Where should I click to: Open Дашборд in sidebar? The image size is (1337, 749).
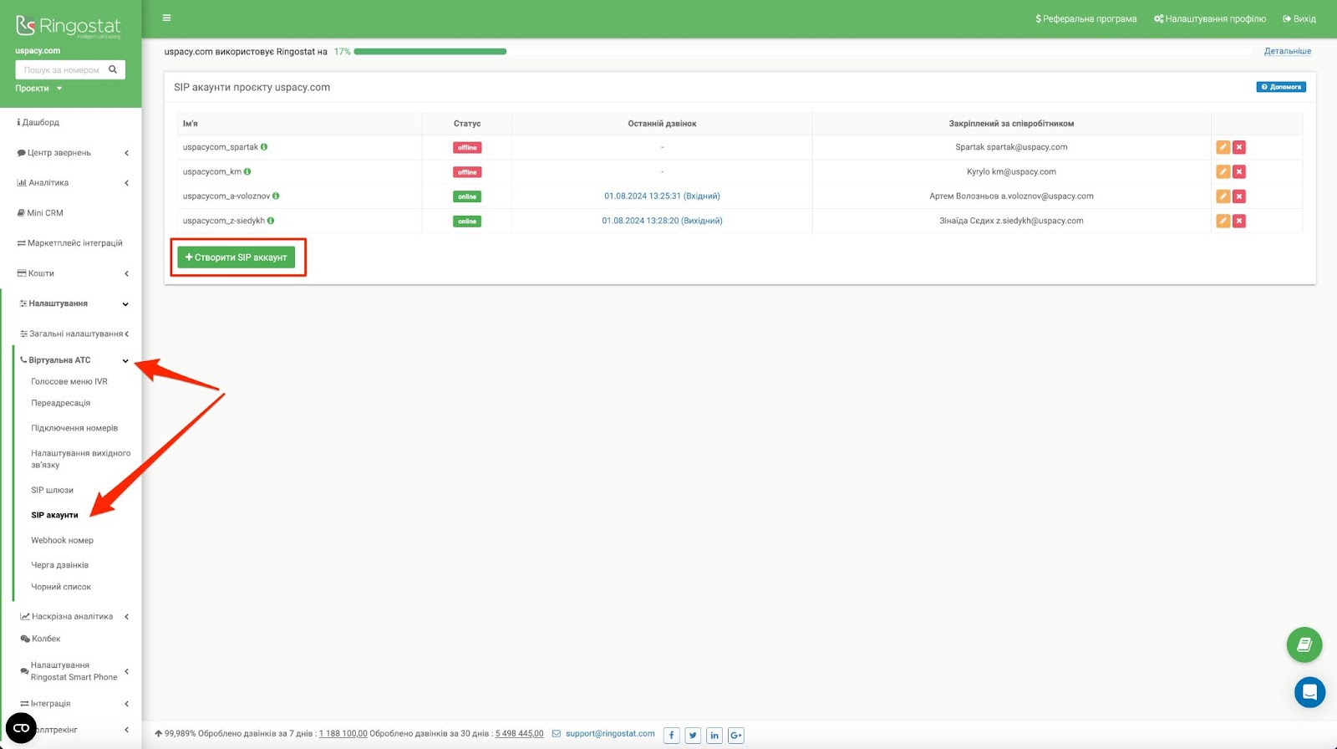pyautogui.click(x=38, y=122)
